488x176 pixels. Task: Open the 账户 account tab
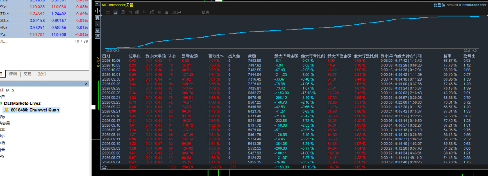(176, 13)
